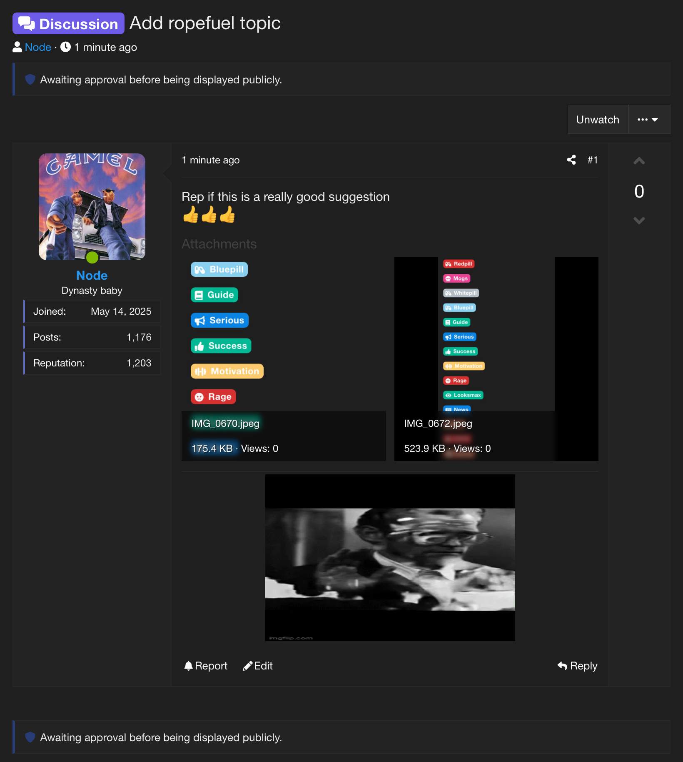
Task: Open the three-dots more options dropdown
Action: pos(648,120)
